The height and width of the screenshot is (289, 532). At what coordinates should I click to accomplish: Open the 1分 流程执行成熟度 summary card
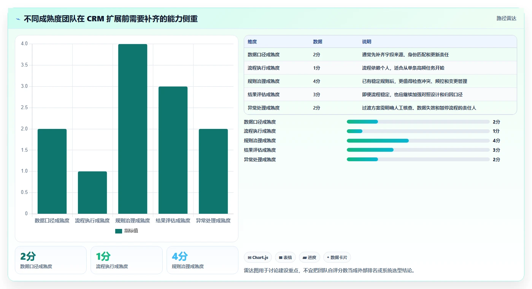[x=127, y=260]
